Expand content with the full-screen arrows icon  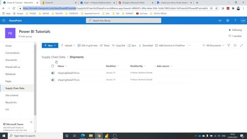click(x=242, y=46)
